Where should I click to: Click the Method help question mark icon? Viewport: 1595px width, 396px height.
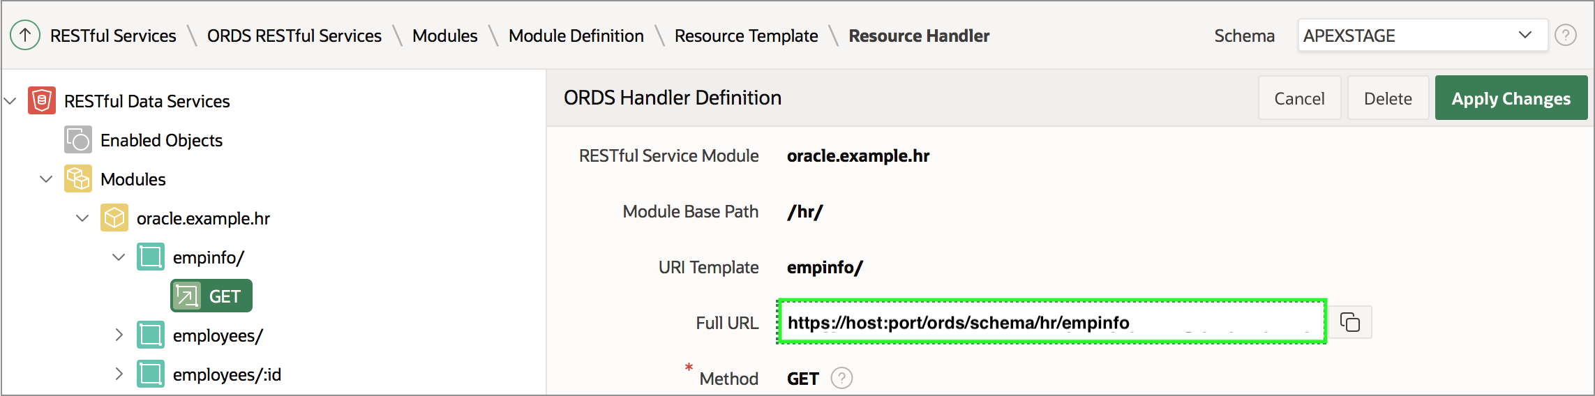(842, 378)
